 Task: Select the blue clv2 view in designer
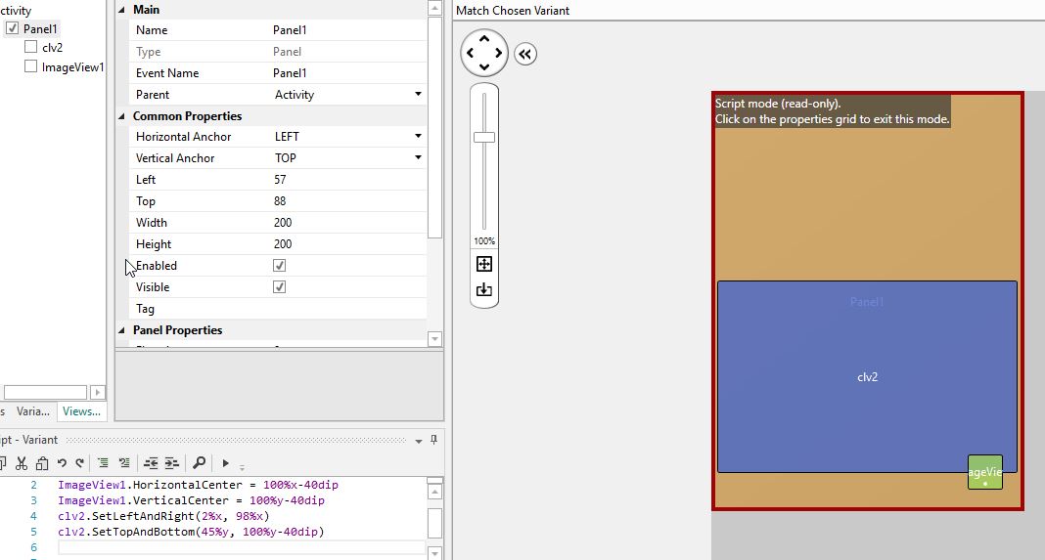click(867, 377)
